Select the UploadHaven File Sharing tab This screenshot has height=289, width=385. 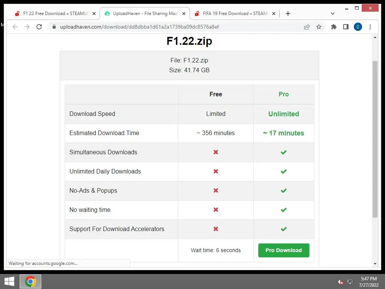145,14
